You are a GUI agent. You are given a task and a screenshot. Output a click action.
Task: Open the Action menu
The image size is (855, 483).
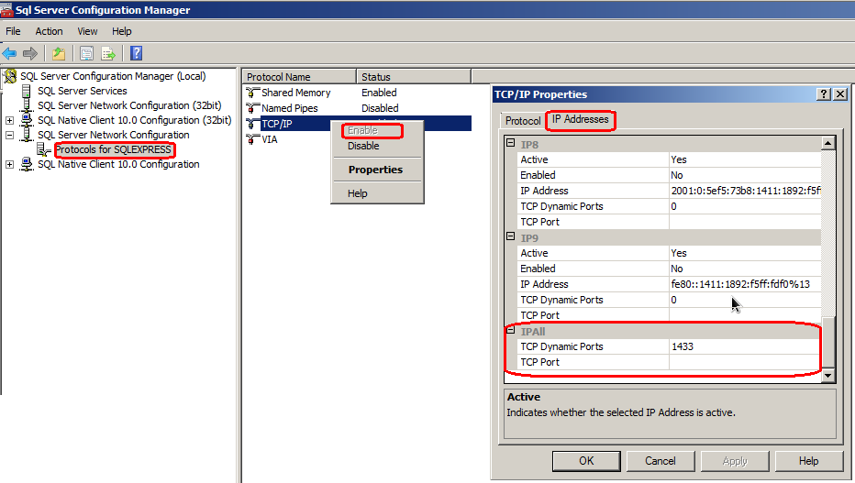click(49, 31)
